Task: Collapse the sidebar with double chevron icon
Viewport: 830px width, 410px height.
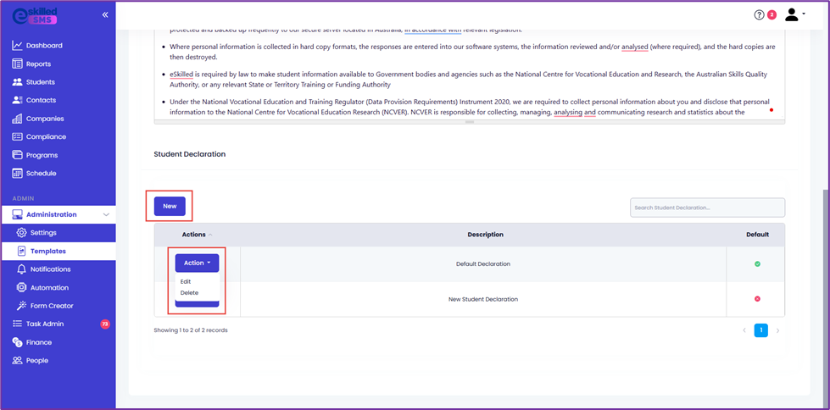Action: [105, 14]
